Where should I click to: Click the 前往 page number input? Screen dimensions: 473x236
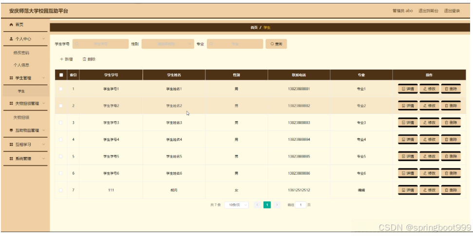click(300, 205)
